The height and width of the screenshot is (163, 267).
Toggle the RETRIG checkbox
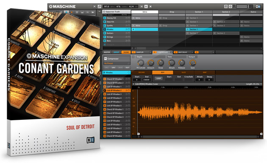pyautogui.click(x=129, y=15)
